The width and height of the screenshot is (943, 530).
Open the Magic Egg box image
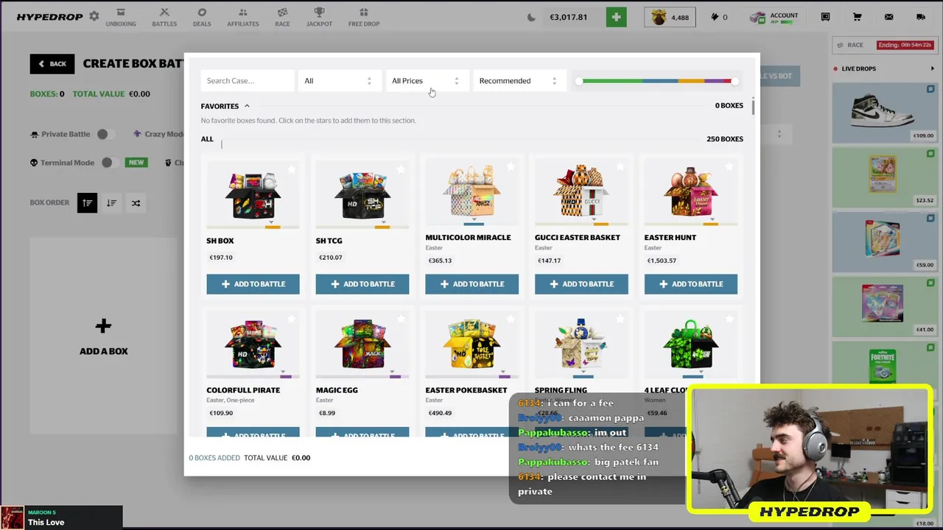pyautogui.click(x=362, y=344)
